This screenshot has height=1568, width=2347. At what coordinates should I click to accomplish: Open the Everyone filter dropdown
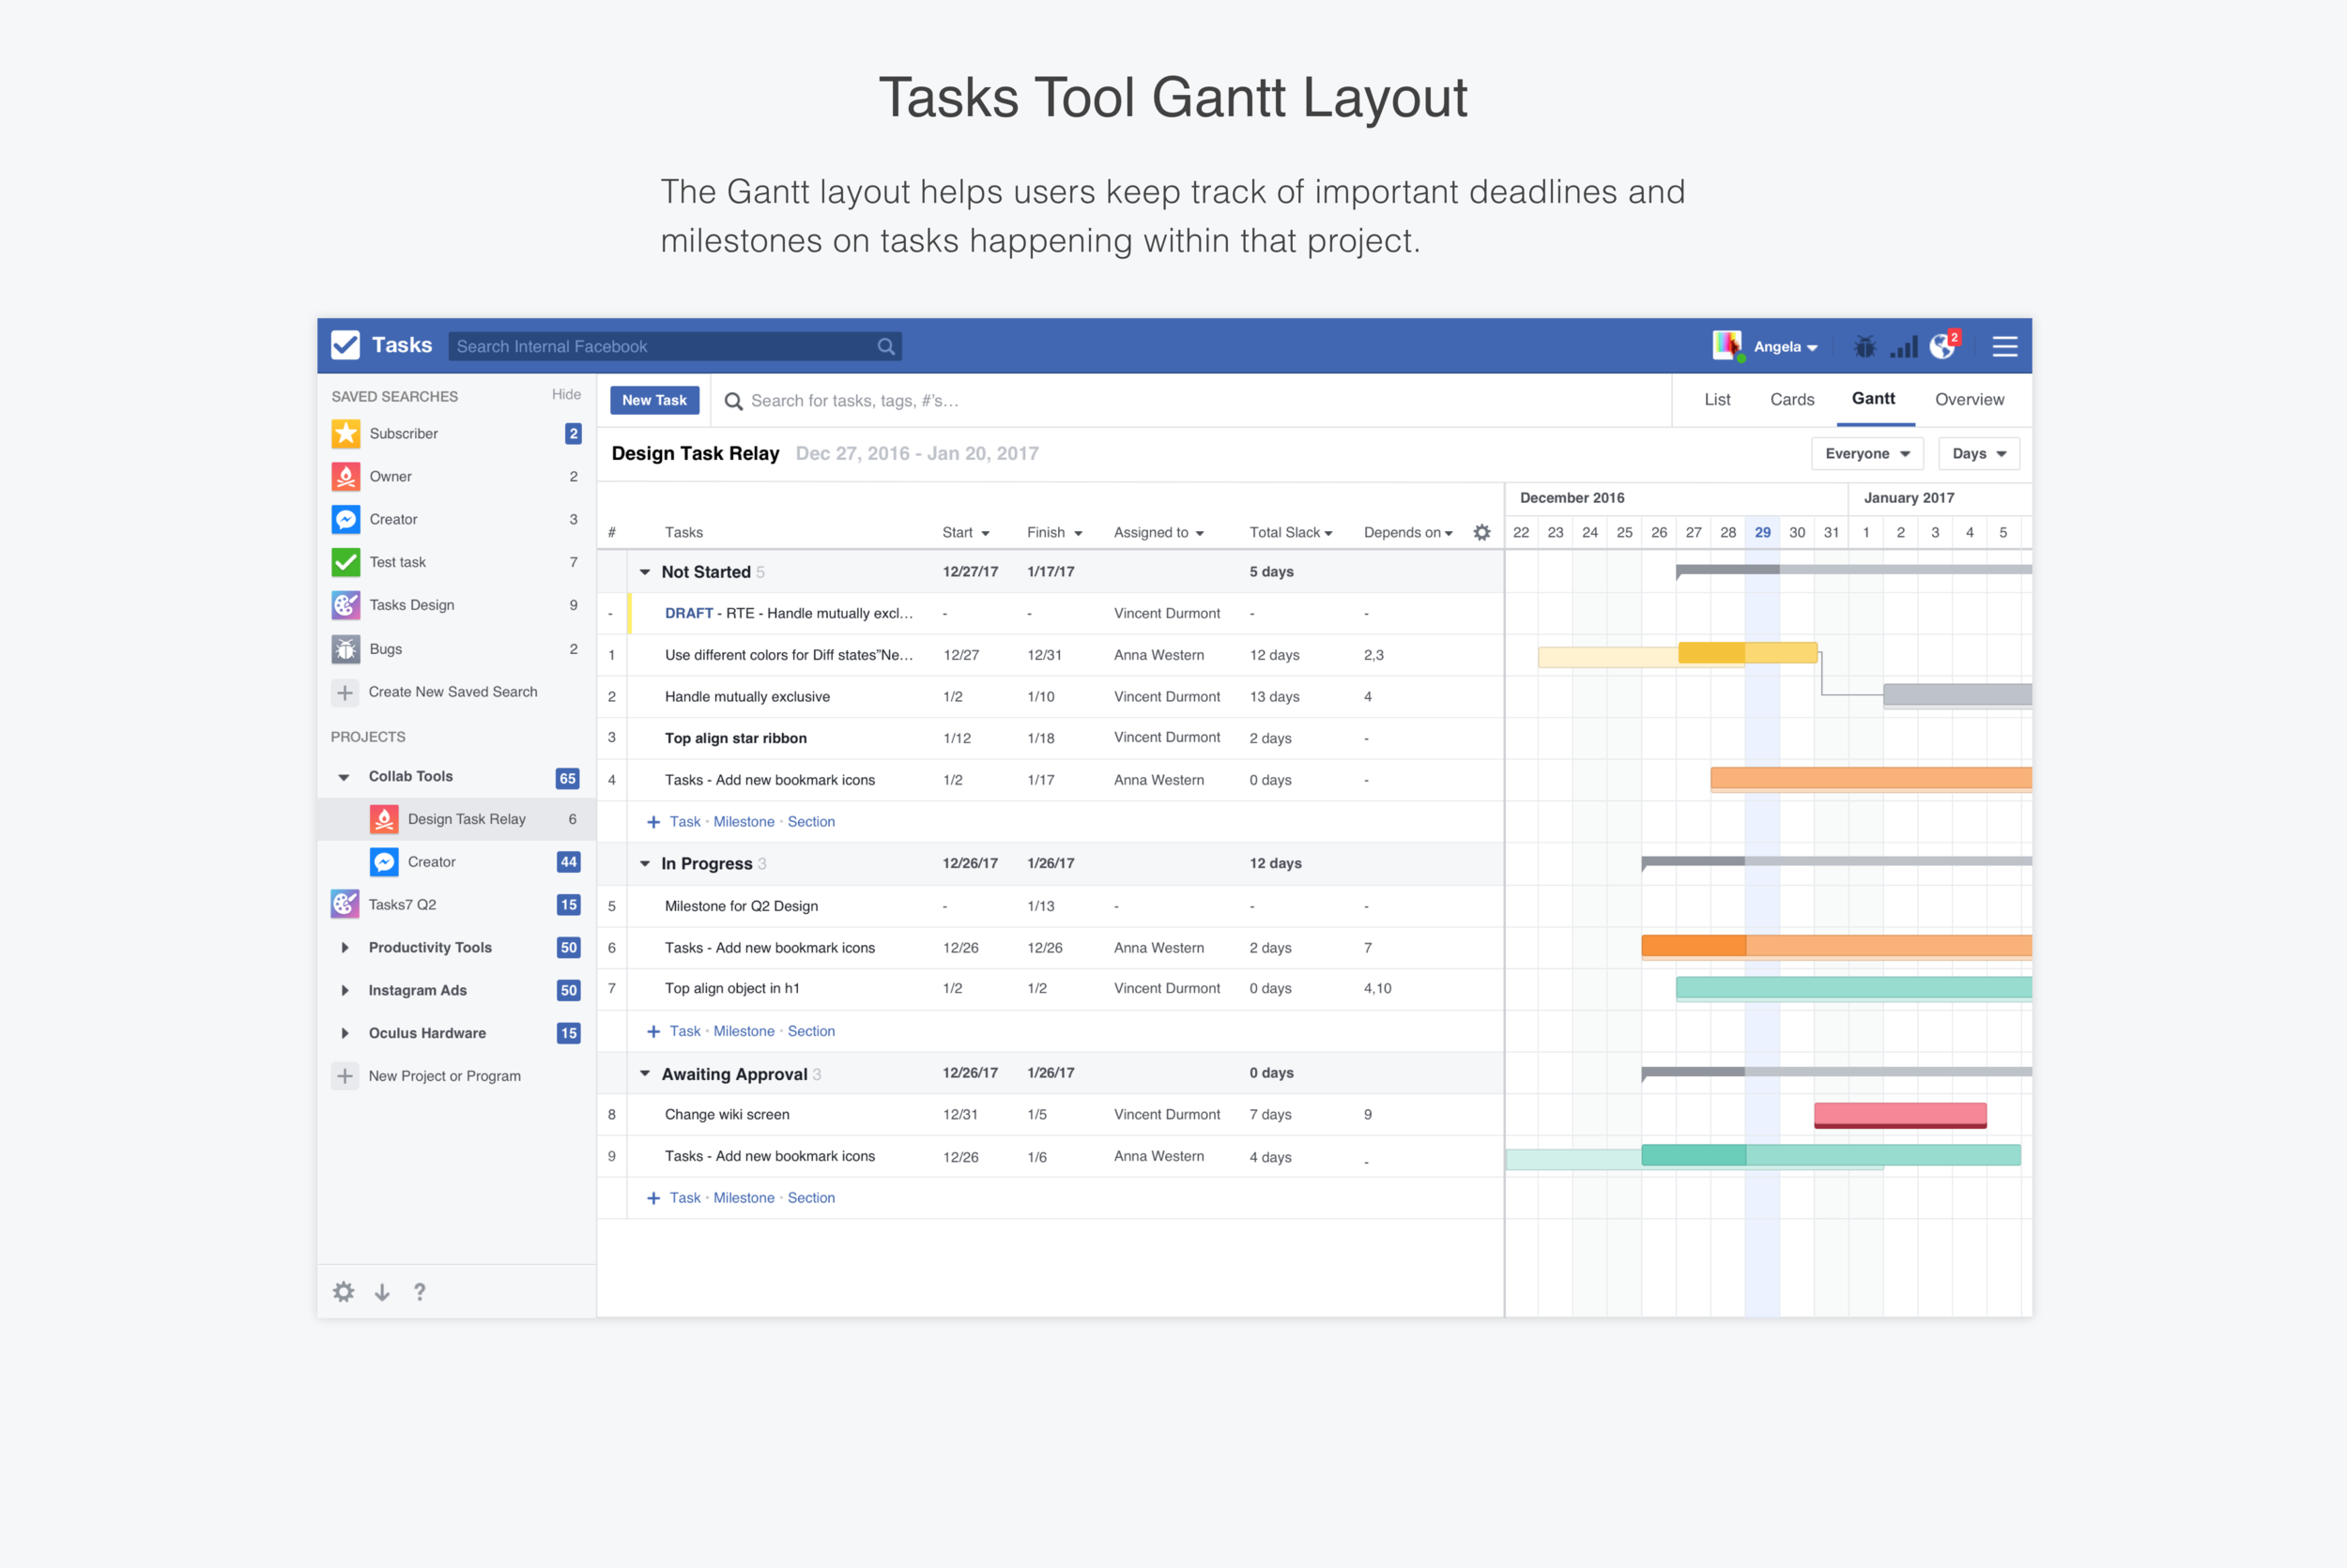coord(1866,453)
